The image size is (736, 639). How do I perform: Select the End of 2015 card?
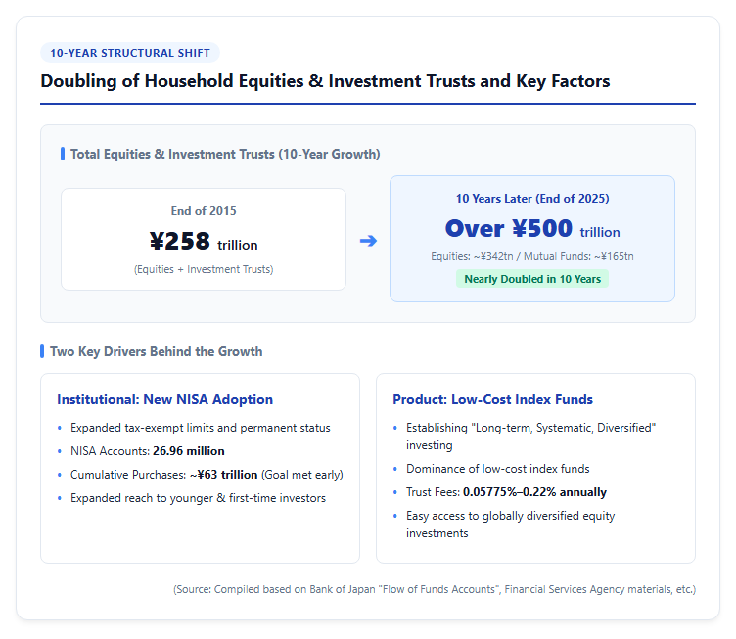coord(204,240)
